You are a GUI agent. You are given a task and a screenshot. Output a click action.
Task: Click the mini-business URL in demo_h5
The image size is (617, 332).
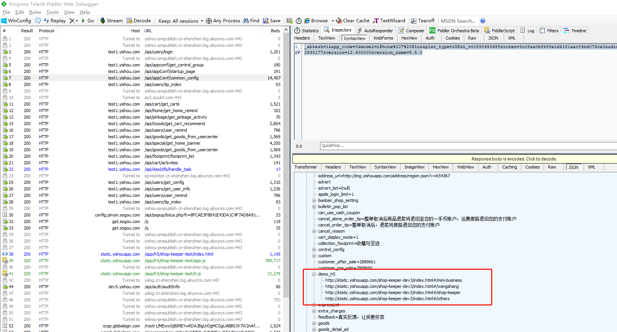pyautogui.click(x=393, y=280)
